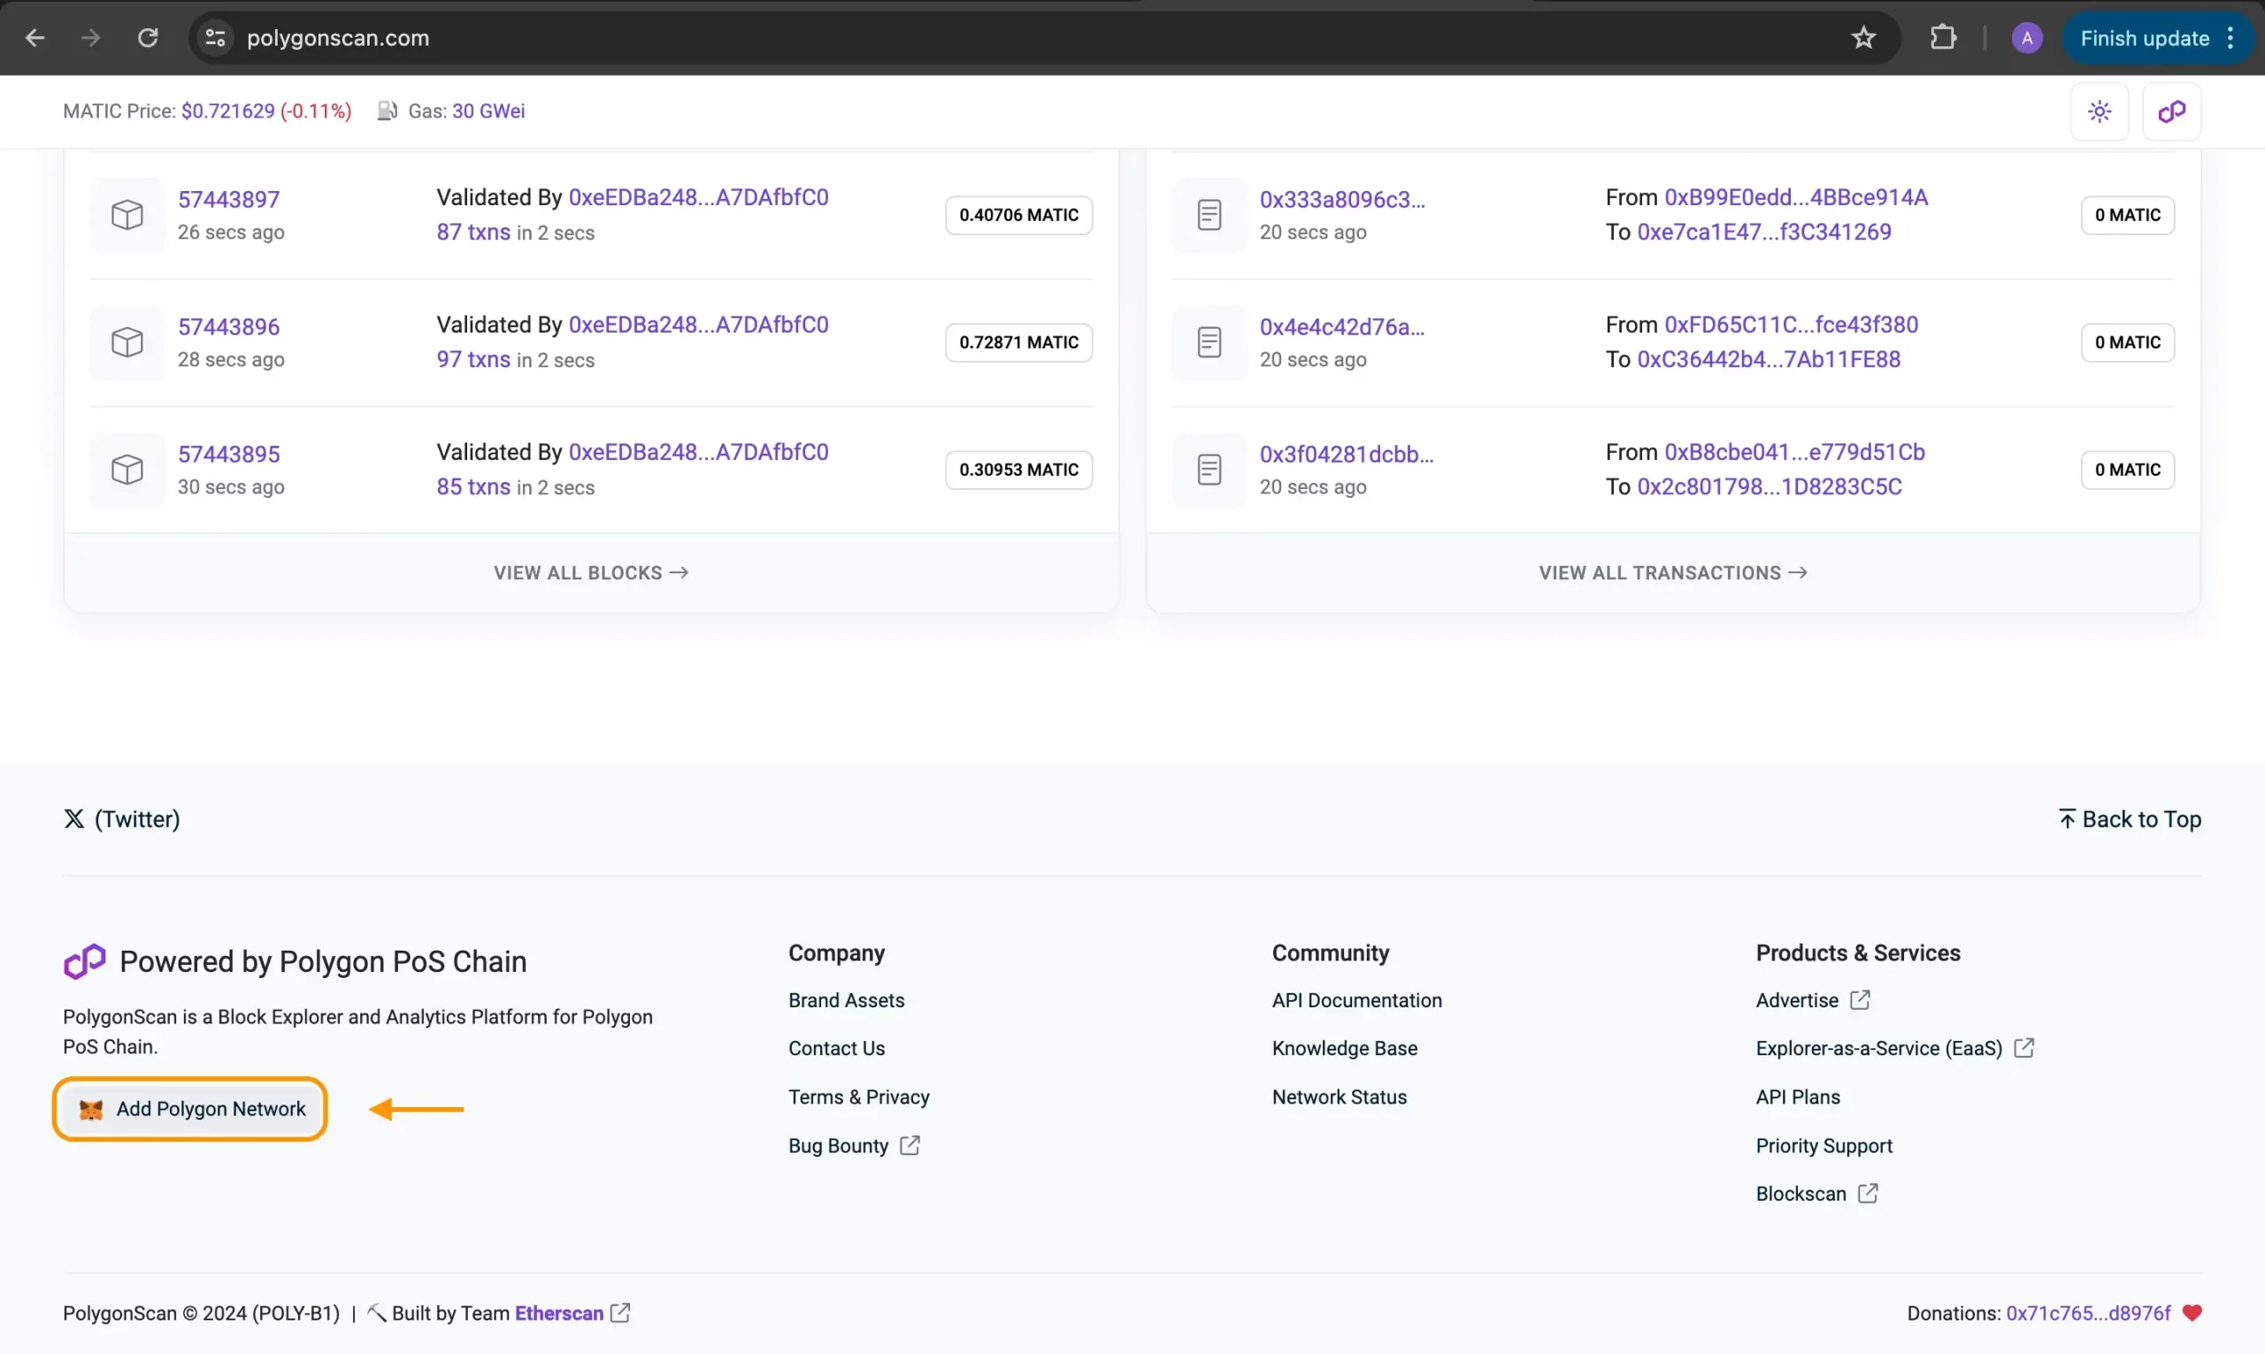Click the document icon for transaction 0x3f04281dcbb
The width and height of the screenshot is (2265, 1354).
1209,470
